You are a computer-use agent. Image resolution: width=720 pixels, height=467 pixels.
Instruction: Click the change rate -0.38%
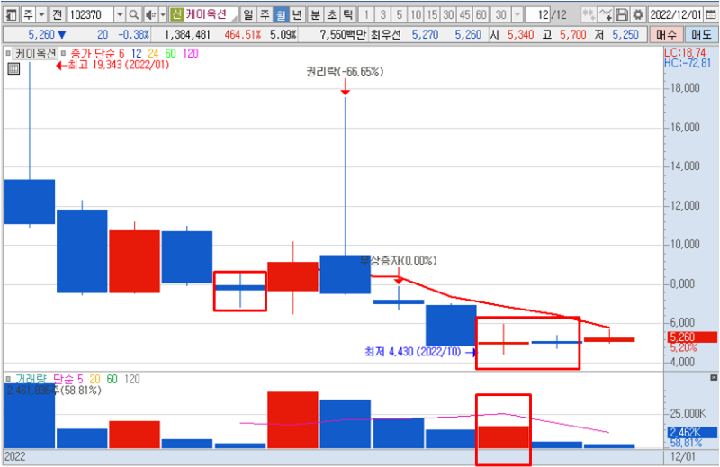click(133, 35)
